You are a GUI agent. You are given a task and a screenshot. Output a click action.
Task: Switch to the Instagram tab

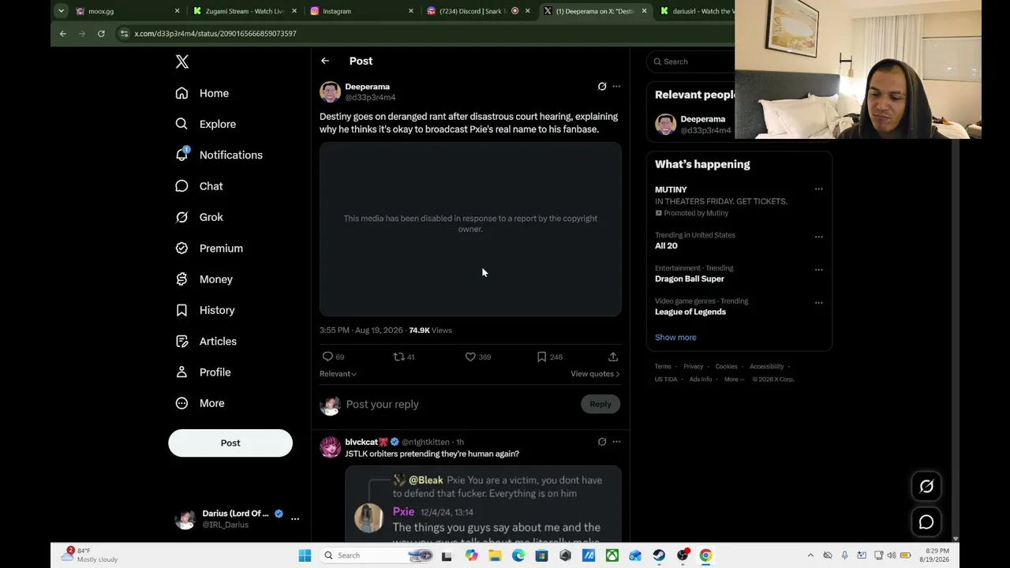361,11
